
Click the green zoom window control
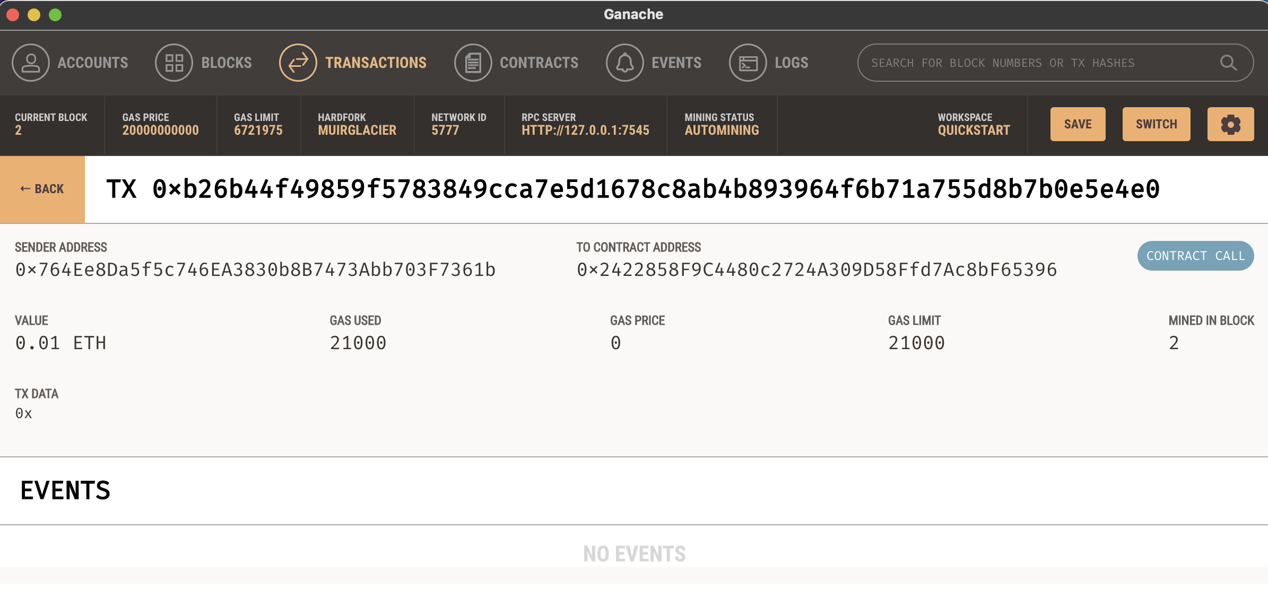tap(55, 14)
